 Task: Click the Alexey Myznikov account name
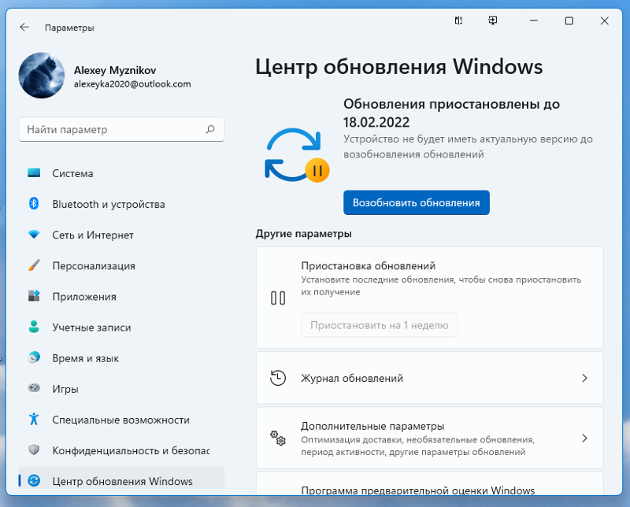pos(115,70)
